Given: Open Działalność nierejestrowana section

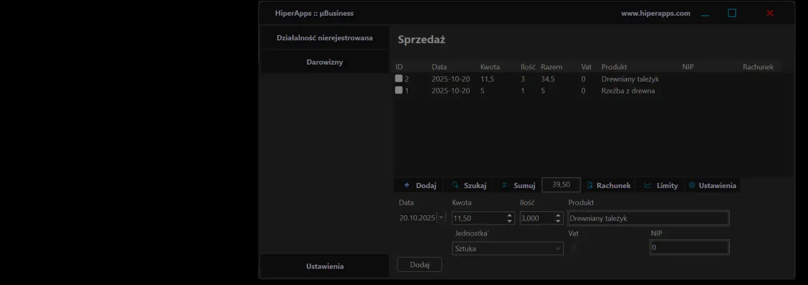Looking at the screenshot, I should pyautogui.click(x=325, y=38).
